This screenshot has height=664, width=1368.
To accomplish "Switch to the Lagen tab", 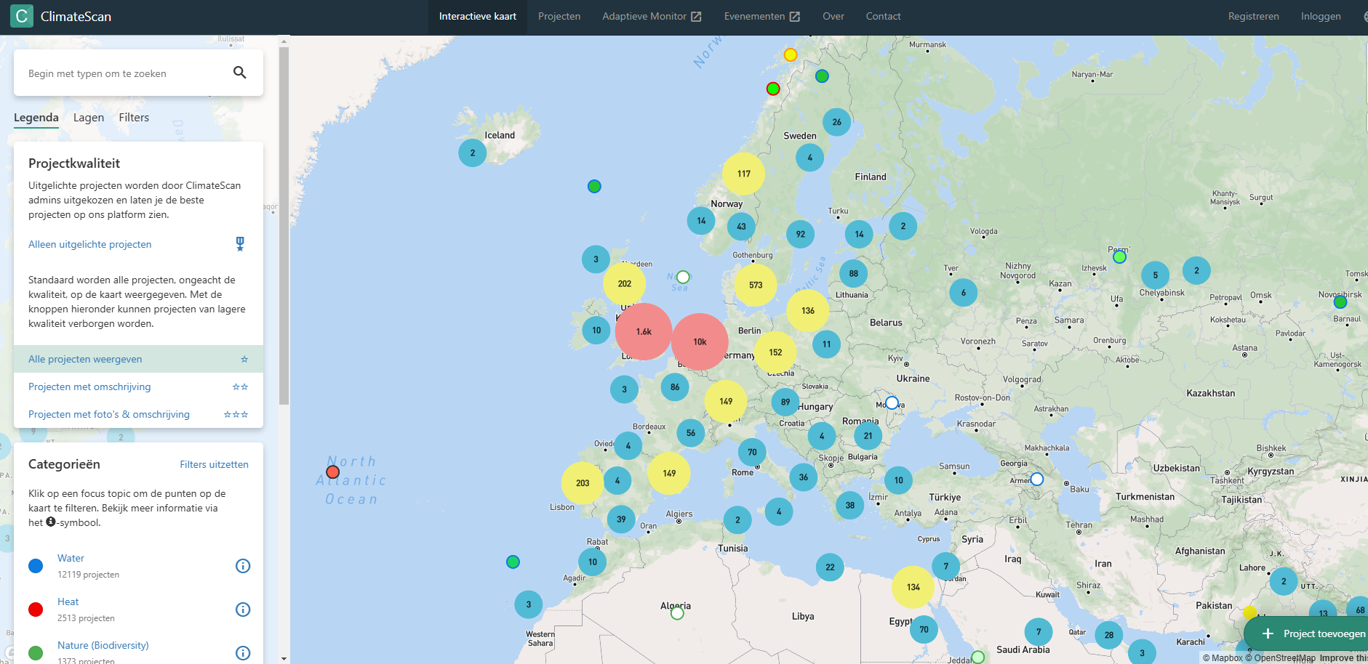I will click(89, 118).
